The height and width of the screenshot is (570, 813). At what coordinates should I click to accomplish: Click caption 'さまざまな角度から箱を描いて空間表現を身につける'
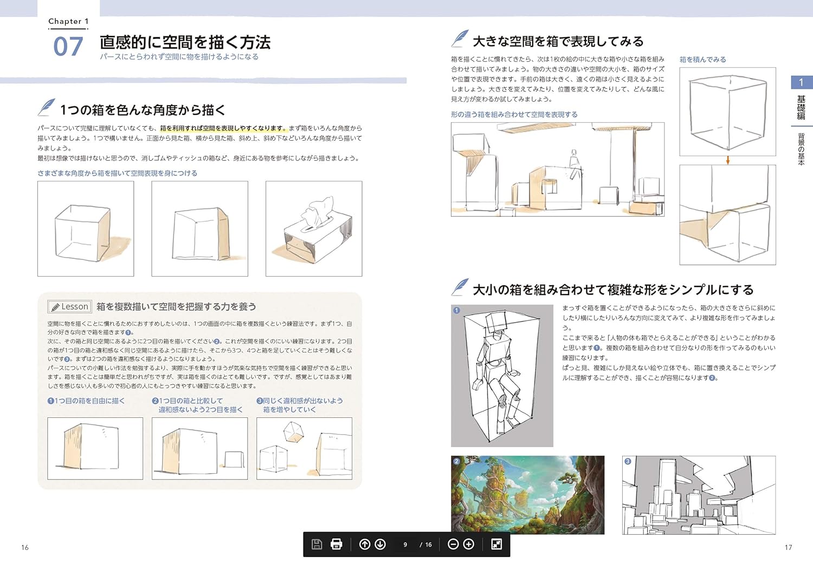click(117, 173)
